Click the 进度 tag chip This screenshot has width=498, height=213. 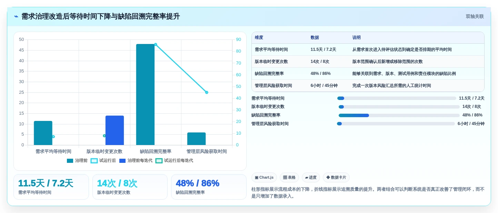tap(311, 177)
